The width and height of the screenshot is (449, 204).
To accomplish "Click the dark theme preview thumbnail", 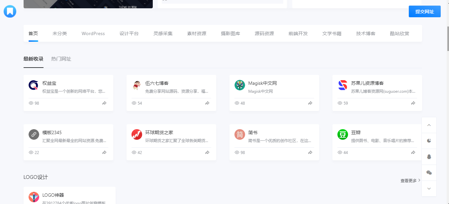I will 88,4.
